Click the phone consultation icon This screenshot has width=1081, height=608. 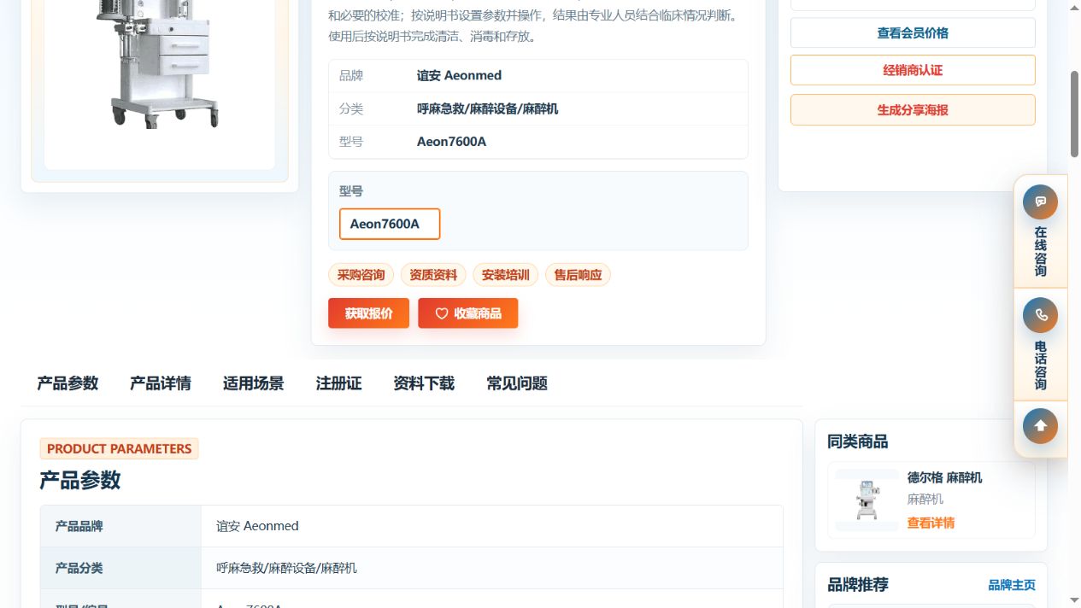point(1040,315)
